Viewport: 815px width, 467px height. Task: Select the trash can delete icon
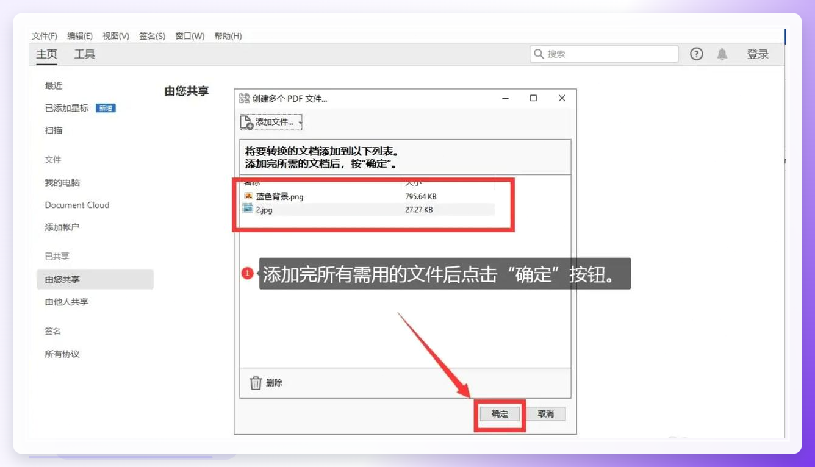pos(256,383)
